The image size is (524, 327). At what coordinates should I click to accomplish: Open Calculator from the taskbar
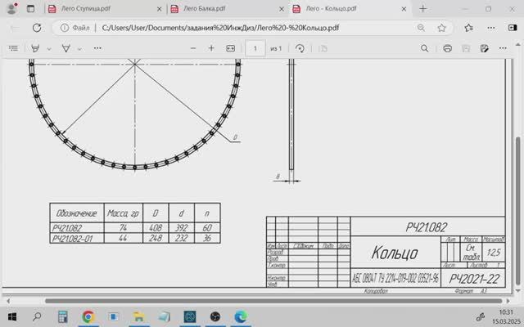(62, 316)
